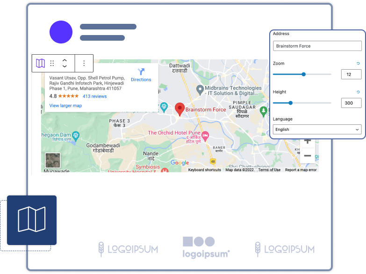Screen dimensions: 366x274
Task: Click the right LOGOIPSUM wheat logo
Action: tap(285, 249)
